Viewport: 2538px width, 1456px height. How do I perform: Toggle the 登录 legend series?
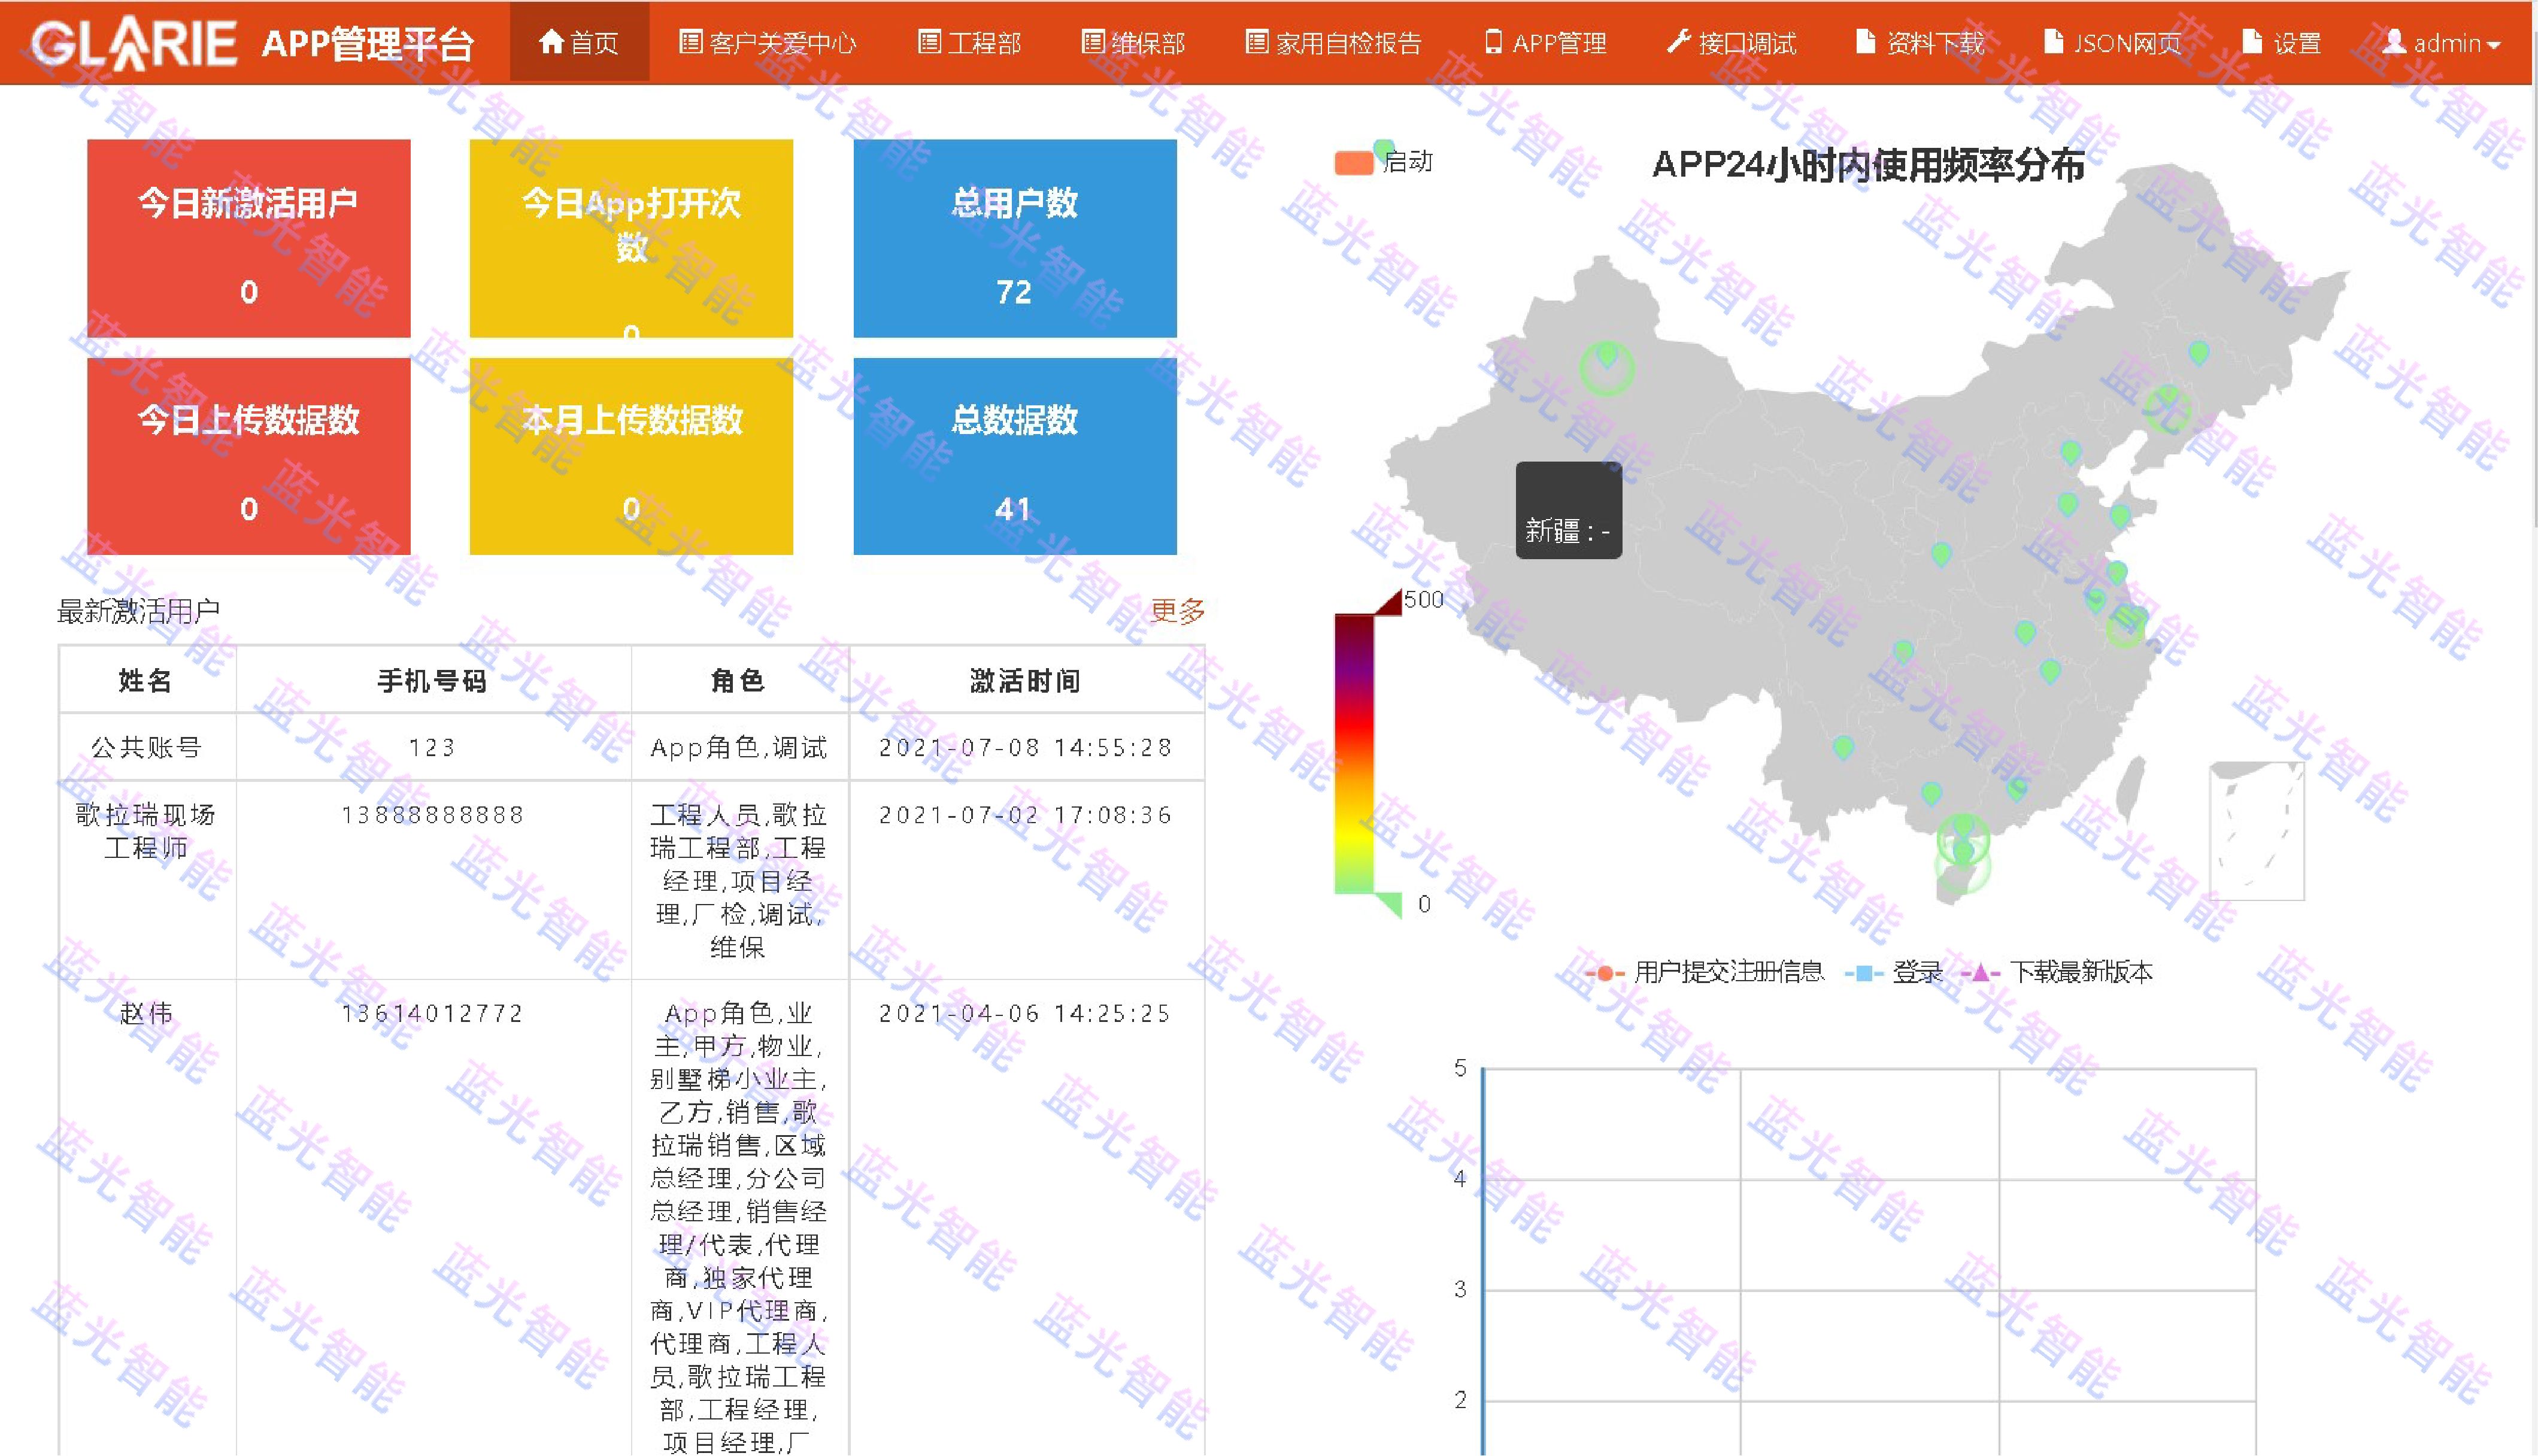pyautogui.click(x=1894, y=972)
